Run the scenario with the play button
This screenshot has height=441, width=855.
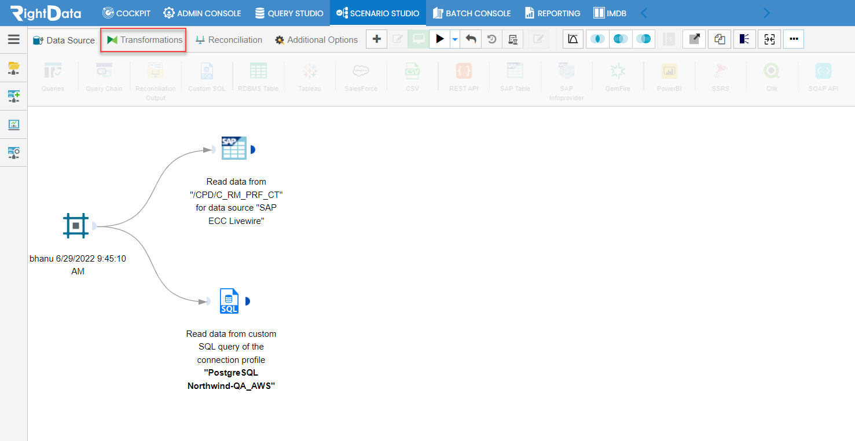point(440,39)
